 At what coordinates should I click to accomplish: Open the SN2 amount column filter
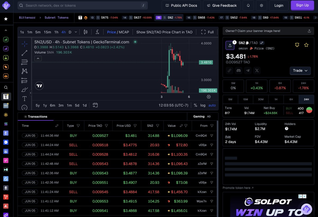[x=158, y=126]
